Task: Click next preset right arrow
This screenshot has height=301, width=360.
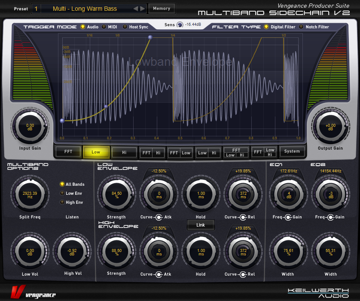Action: [143, 9]
